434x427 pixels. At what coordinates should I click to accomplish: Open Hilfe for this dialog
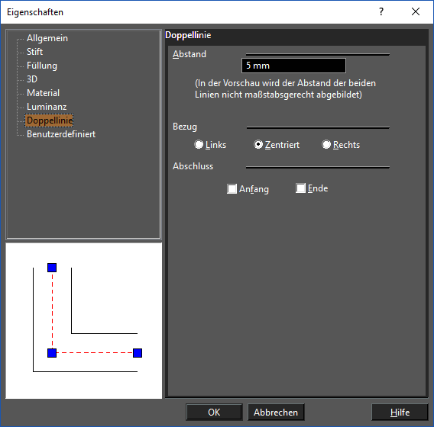(x=400, y=413)
